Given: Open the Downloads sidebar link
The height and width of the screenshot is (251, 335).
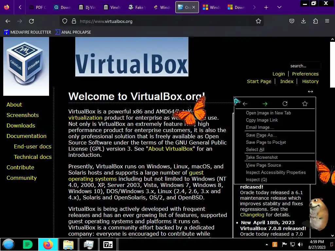Looking at the screenshot, I should click(x=21, y=125).
